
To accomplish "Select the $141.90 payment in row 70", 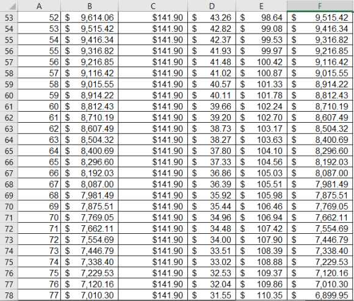I will click(153, 206).
